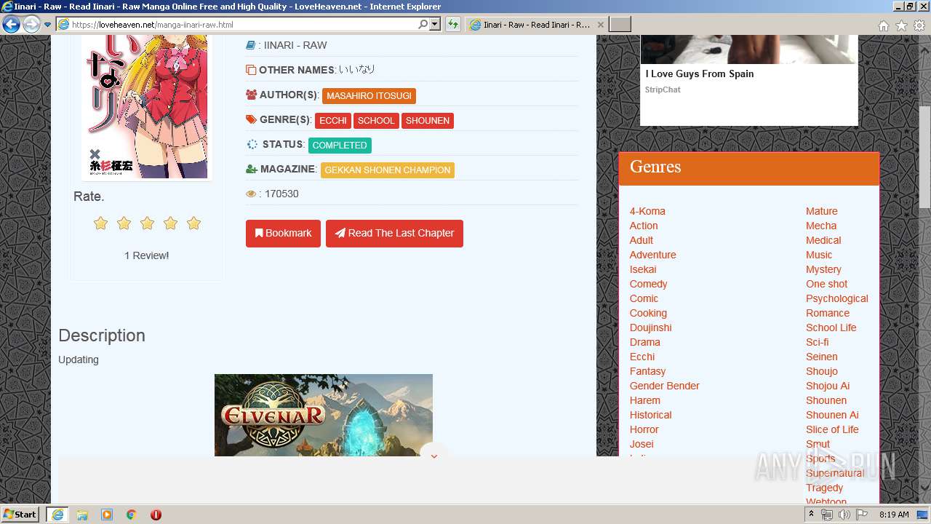Rate with the fourth star

pyautogui.click(x=171, y=223)
